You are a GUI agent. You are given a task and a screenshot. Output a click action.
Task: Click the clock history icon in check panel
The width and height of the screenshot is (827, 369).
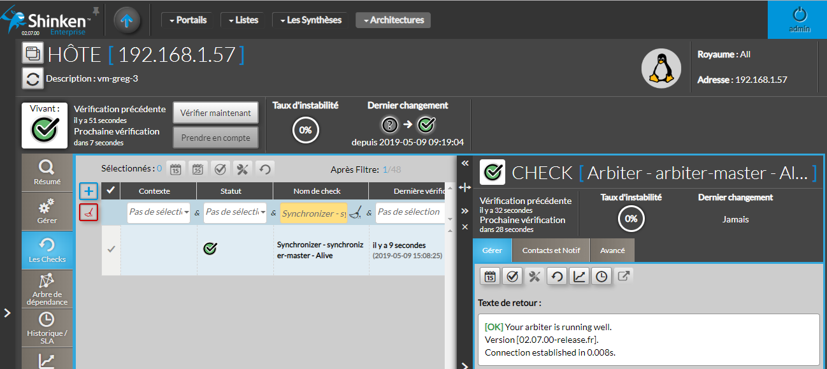[x=601, y=276]
